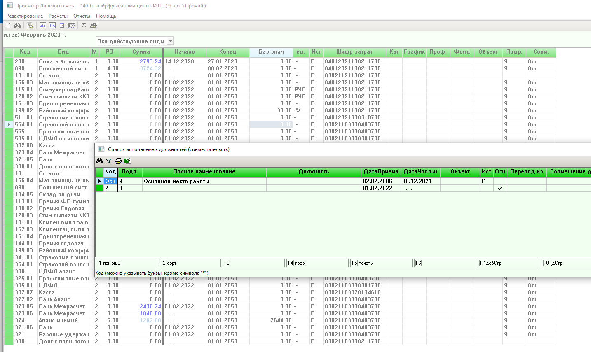Click the F1 помощь button
591x352 pixels.
point(126,263)
